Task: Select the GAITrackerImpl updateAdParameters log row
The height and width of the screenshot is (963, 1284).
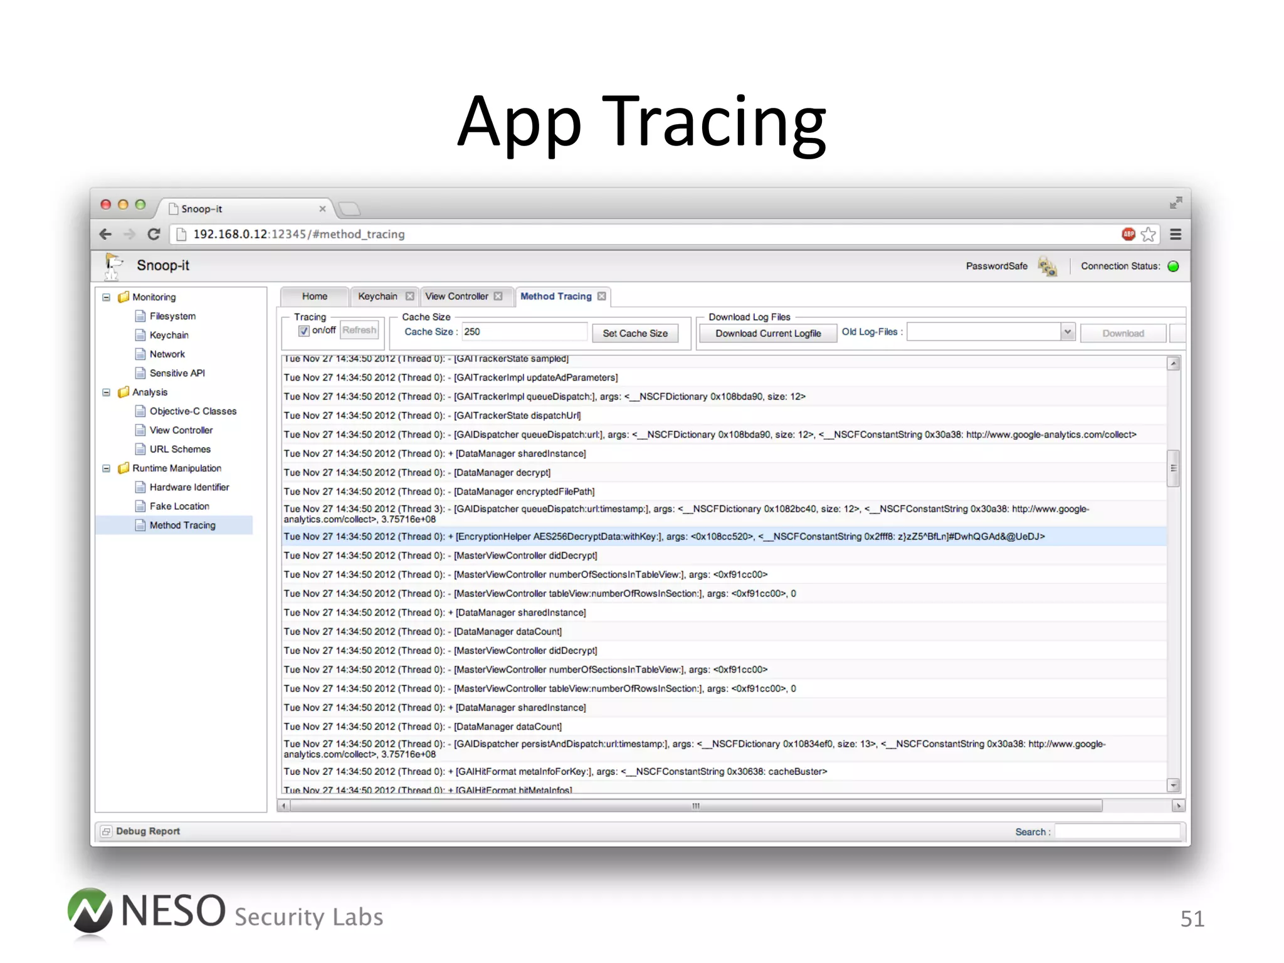Action: coord(724,377)
